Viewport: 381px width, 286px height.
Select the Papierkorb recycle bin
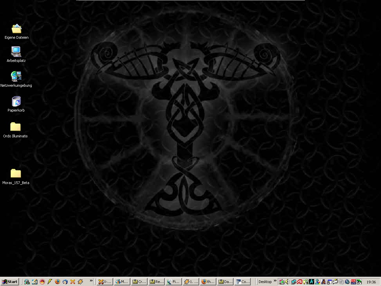pos(16,102)
